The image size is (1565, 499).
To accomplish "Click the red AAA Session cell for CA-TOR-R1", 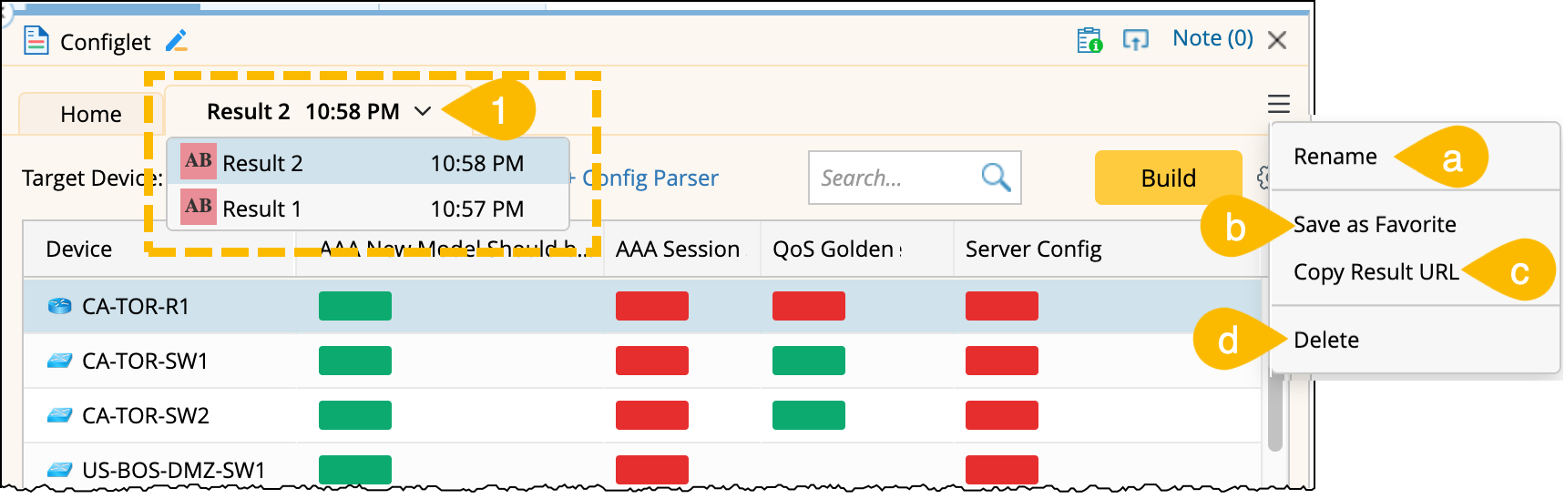I will click(651, 306).
